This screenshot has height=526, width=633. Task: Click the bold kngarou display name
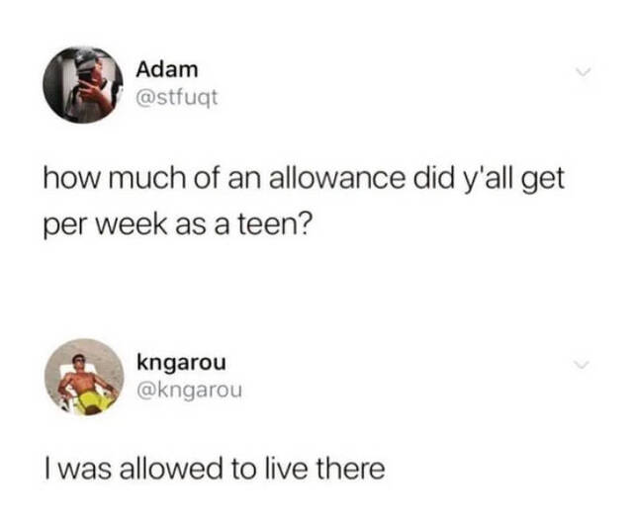pyautogui.click(x=181, y=363)
